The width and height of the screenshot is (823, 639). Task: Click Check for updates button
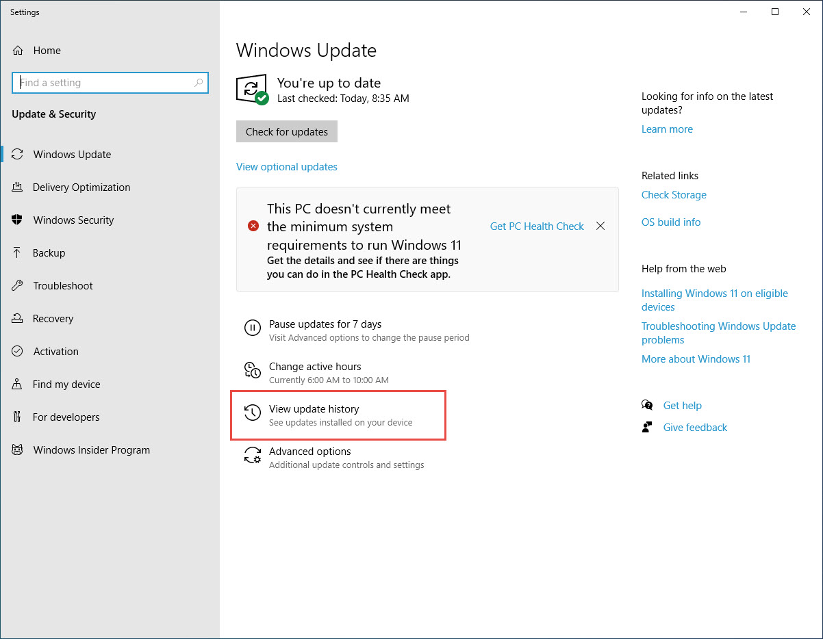tap(287, 132)
